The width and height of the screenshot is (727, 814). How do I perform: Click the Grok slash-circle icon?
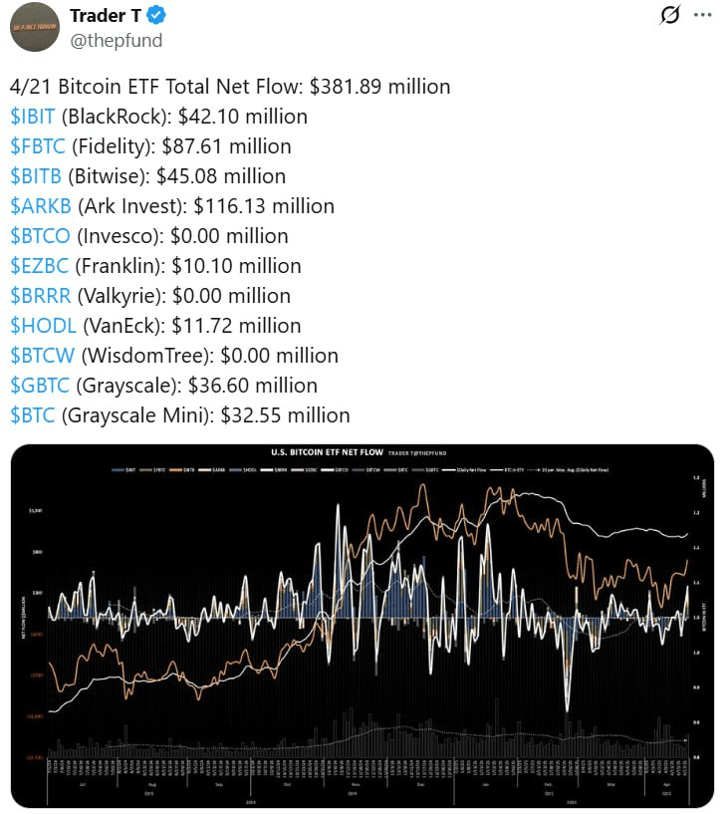tap(669, 15)
